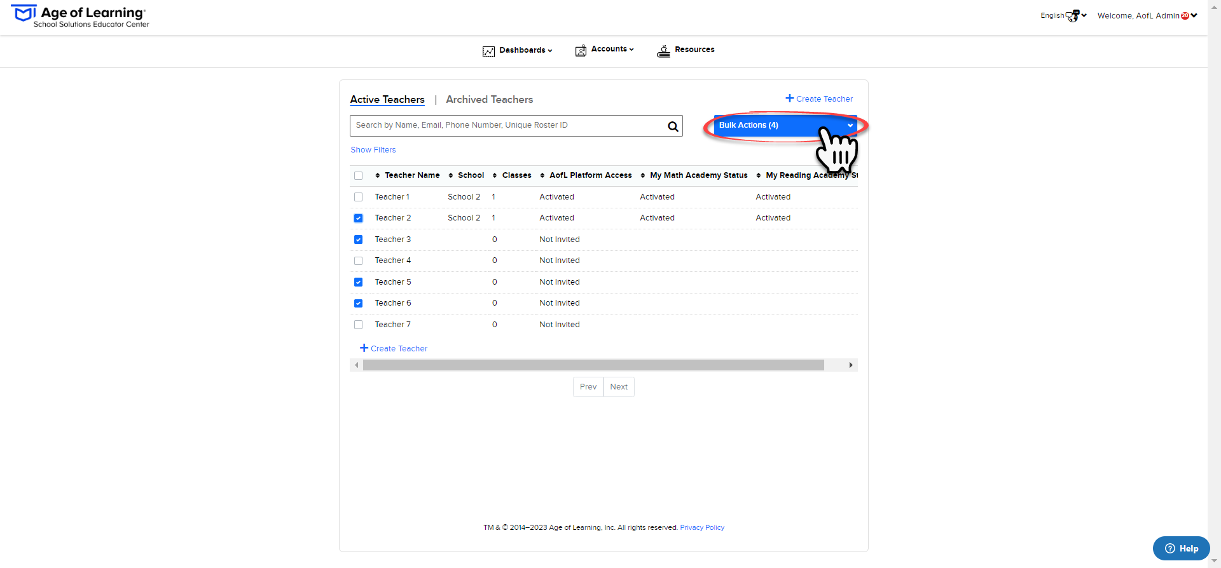Open the Help button

pyautogui.click(x=1181, y=548)
